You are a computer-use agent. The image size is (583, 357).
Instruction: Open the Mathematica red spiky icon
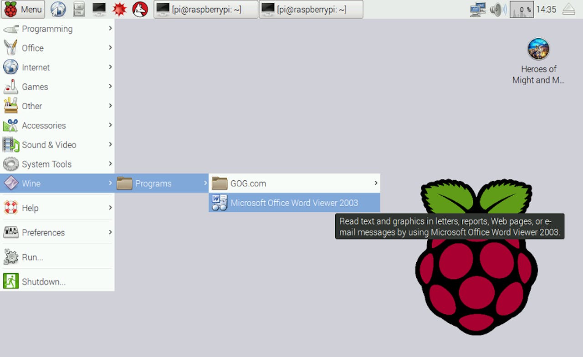(119, 9)
